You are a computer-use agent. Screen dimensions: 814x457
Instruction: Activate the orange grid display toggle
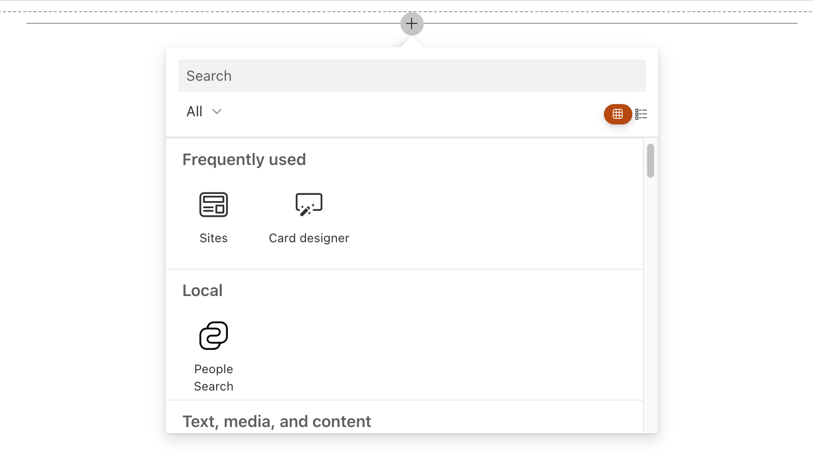[618, 114]
